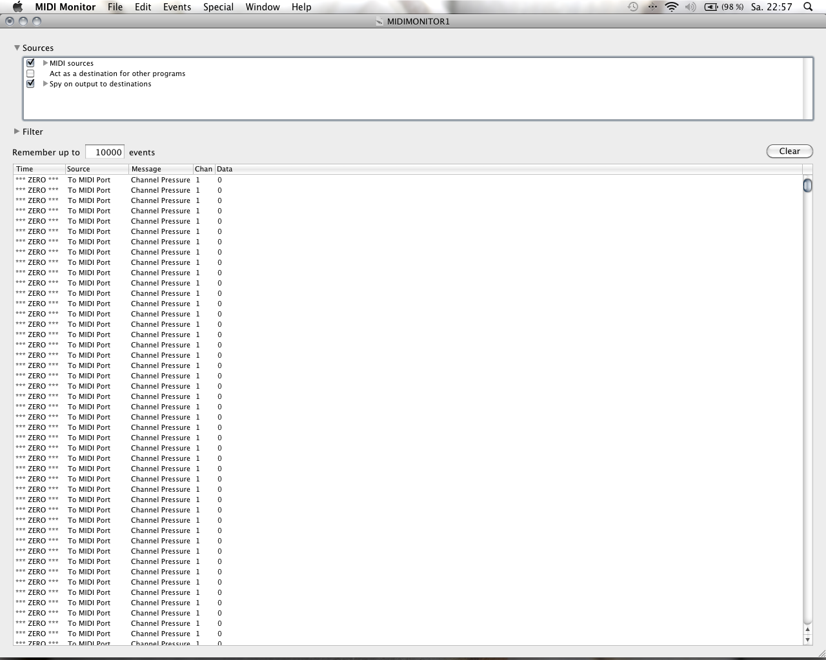Clear the event list with Clear button
This screenshot has width=826, height=660.
tap(790, 151)
